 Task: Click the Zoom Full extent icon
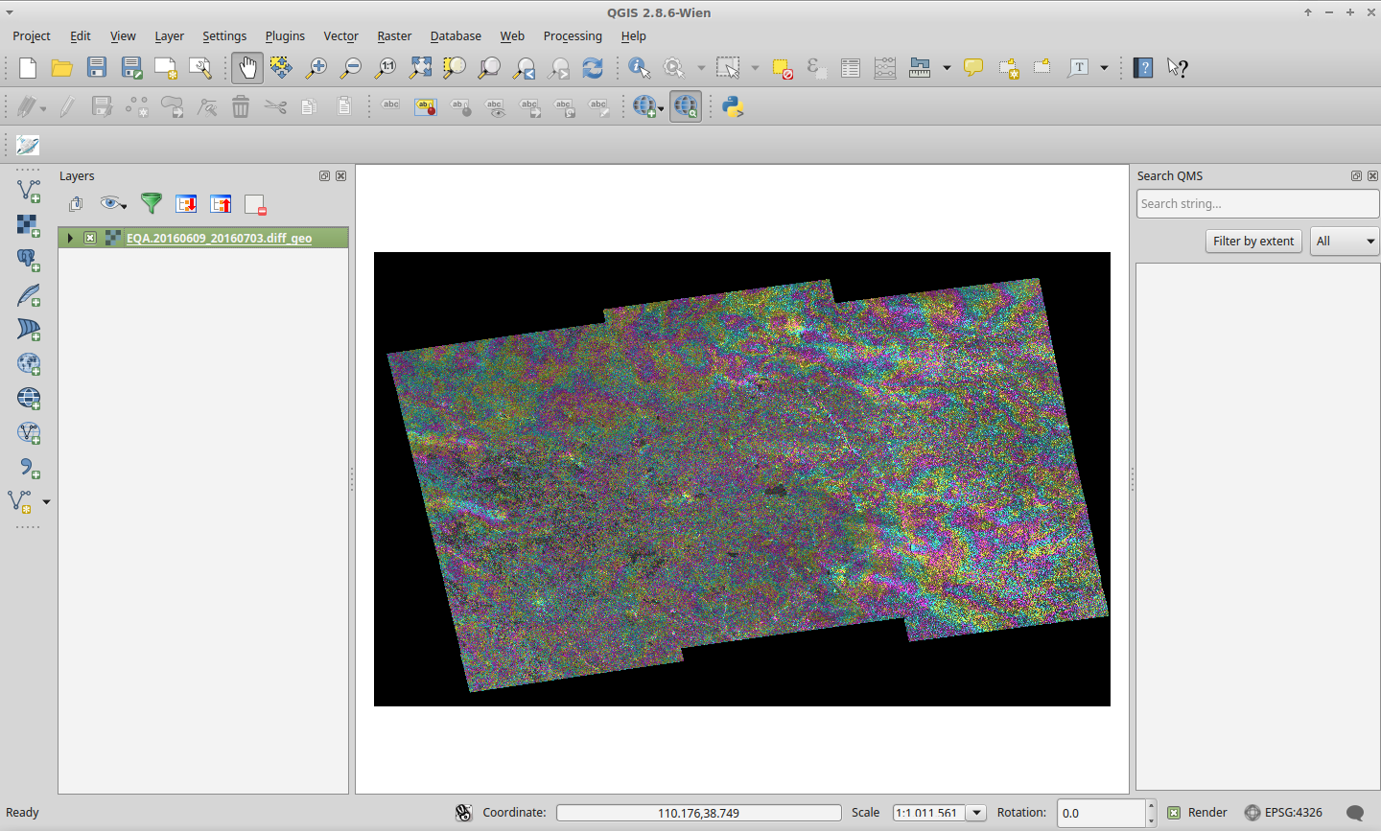coord(420,68)
